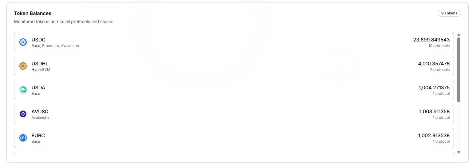The image size is (472, 163).
Task: Select the EURC token name
Action: click(38, 136)
